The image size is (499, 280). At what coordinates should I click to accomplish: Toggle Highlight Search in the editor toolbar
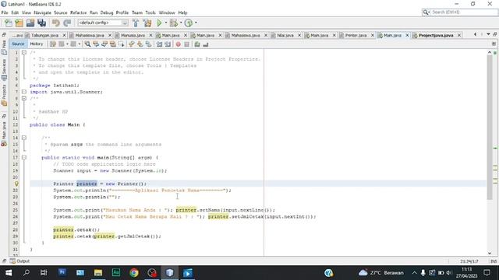pos(112,44)
